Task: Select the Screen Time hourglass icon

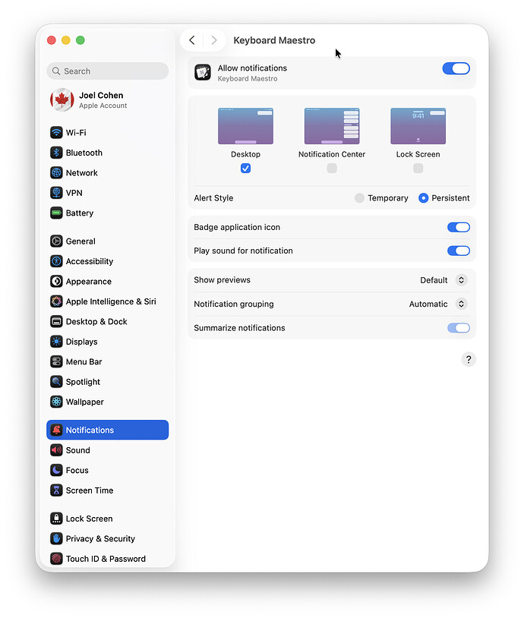Action: click(x=56, y=490)
